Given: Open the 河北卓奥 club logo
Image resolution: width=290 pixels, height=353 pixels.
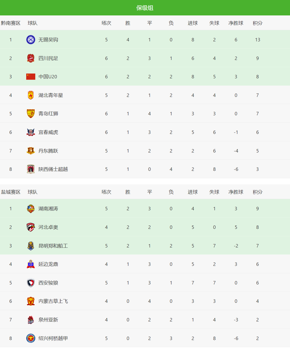Looking at the screenshot, I should coord(31,227).
